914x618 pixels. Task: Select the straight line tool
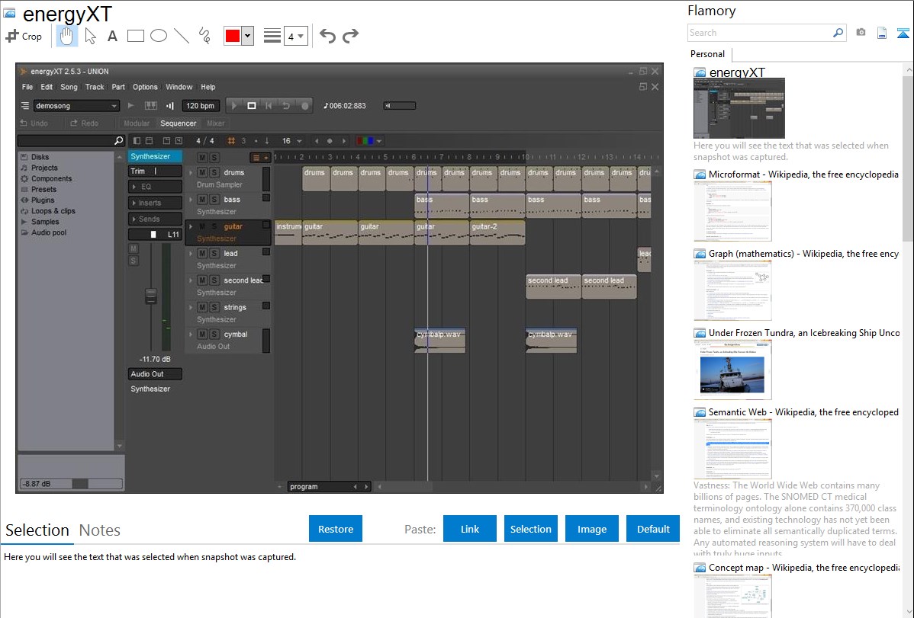182,36
